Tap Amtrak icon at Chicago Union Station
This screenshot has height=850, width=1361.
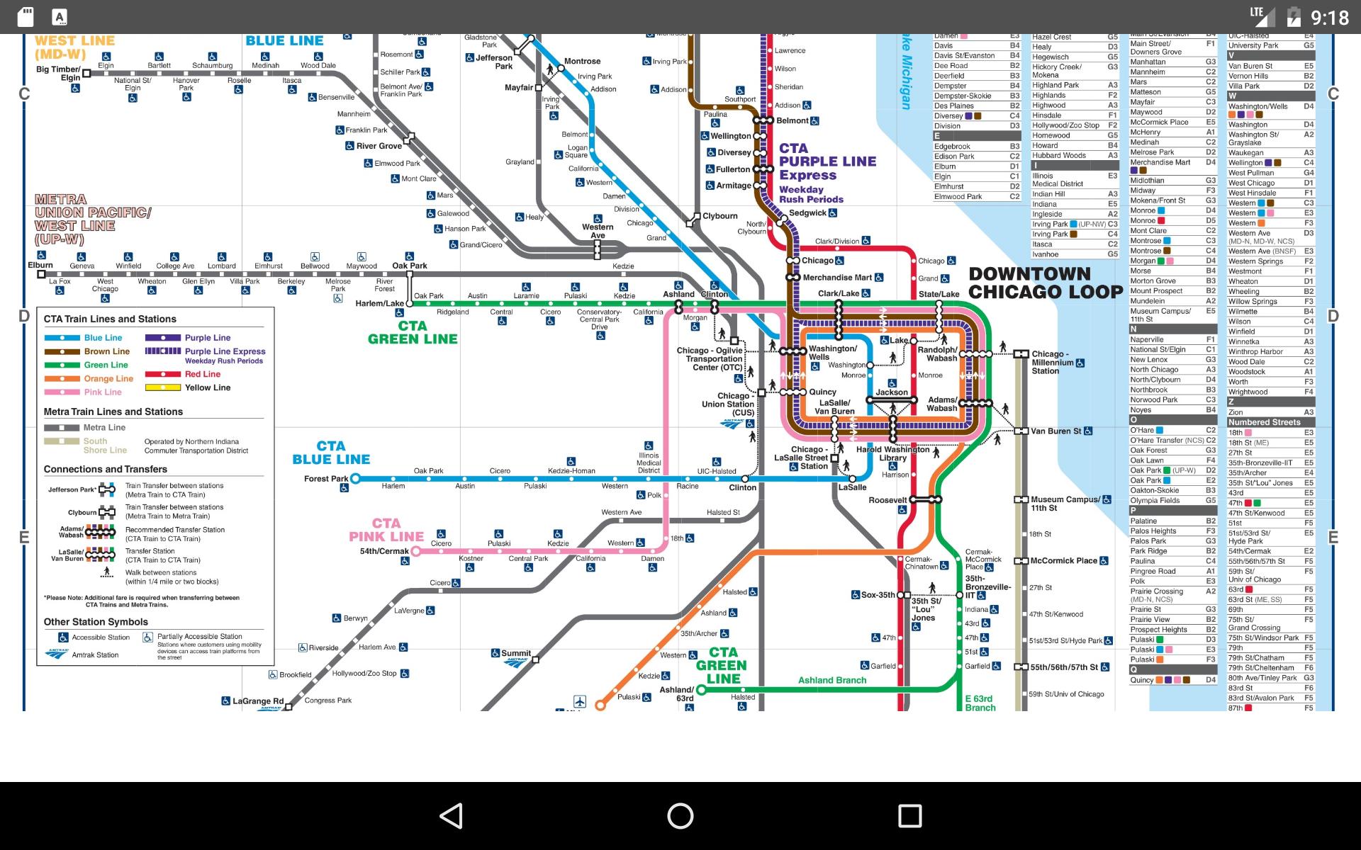tap(730, 424)
